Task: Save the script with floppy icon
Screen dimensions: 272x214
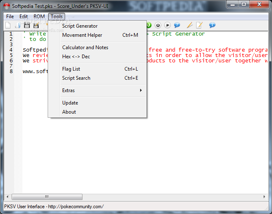Action: tap(27, 25)
